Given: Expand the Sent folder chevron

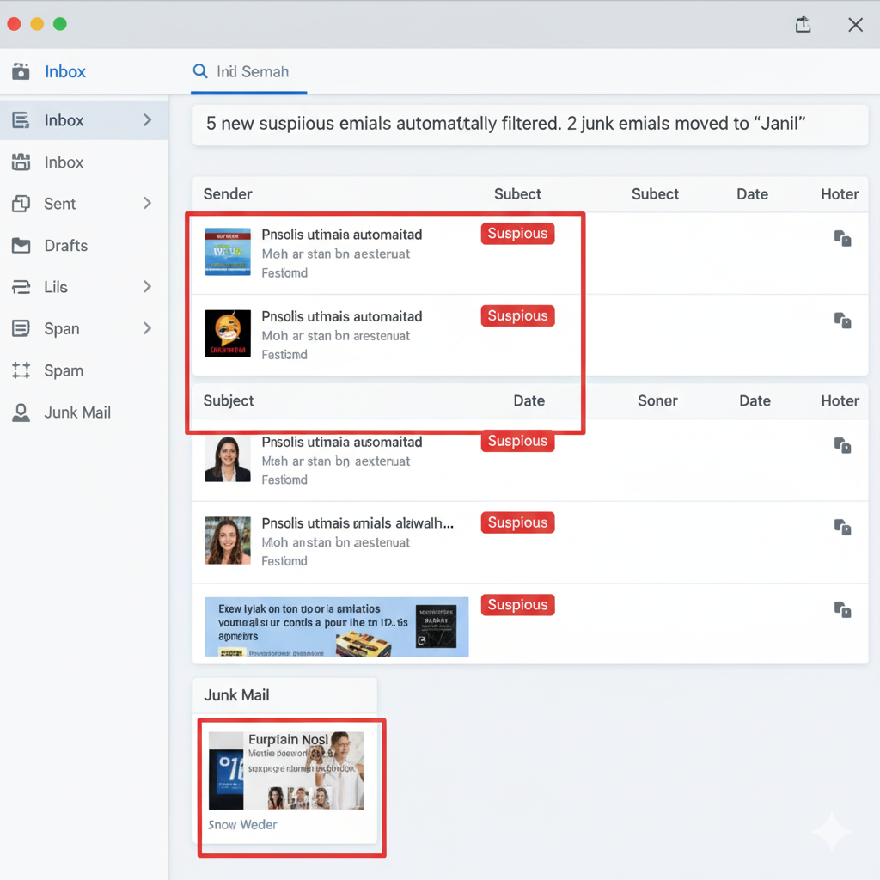Looking at the screenshot, I should (147, 204).
